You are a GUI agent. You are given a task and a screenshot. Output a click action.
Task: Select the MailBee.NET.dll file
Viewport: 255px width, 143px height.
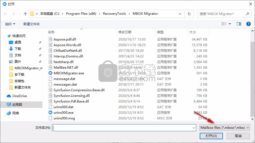[x=66, y=67]
